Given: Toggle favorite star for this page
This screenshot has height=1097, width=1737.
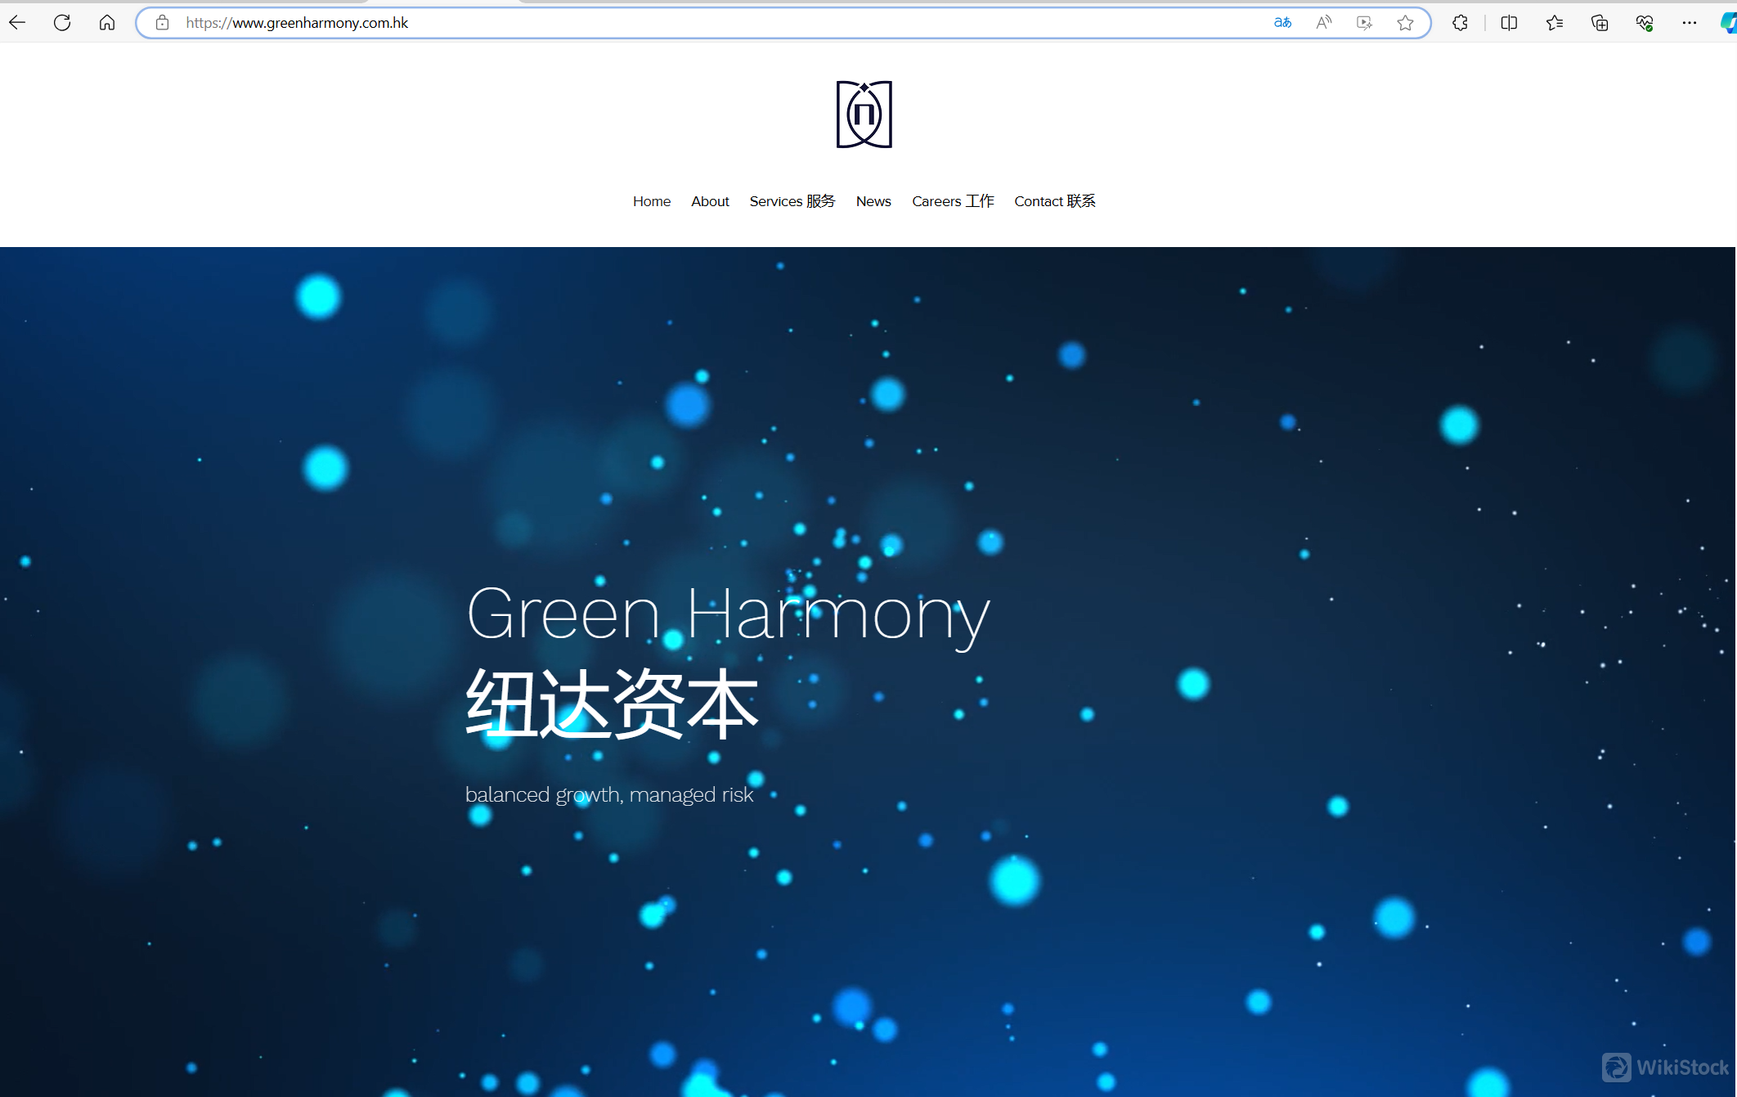Looking at the screenshot, I should pos(1406,22).
